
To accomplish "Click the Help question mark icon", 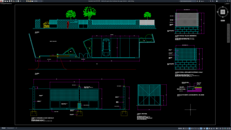I will (x=217, y=1).
